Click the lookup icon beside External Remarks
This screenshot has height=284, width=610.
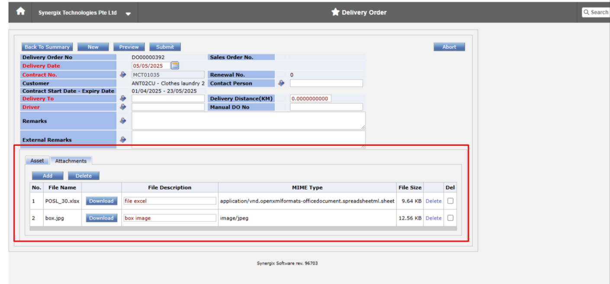tap(123, 139)
